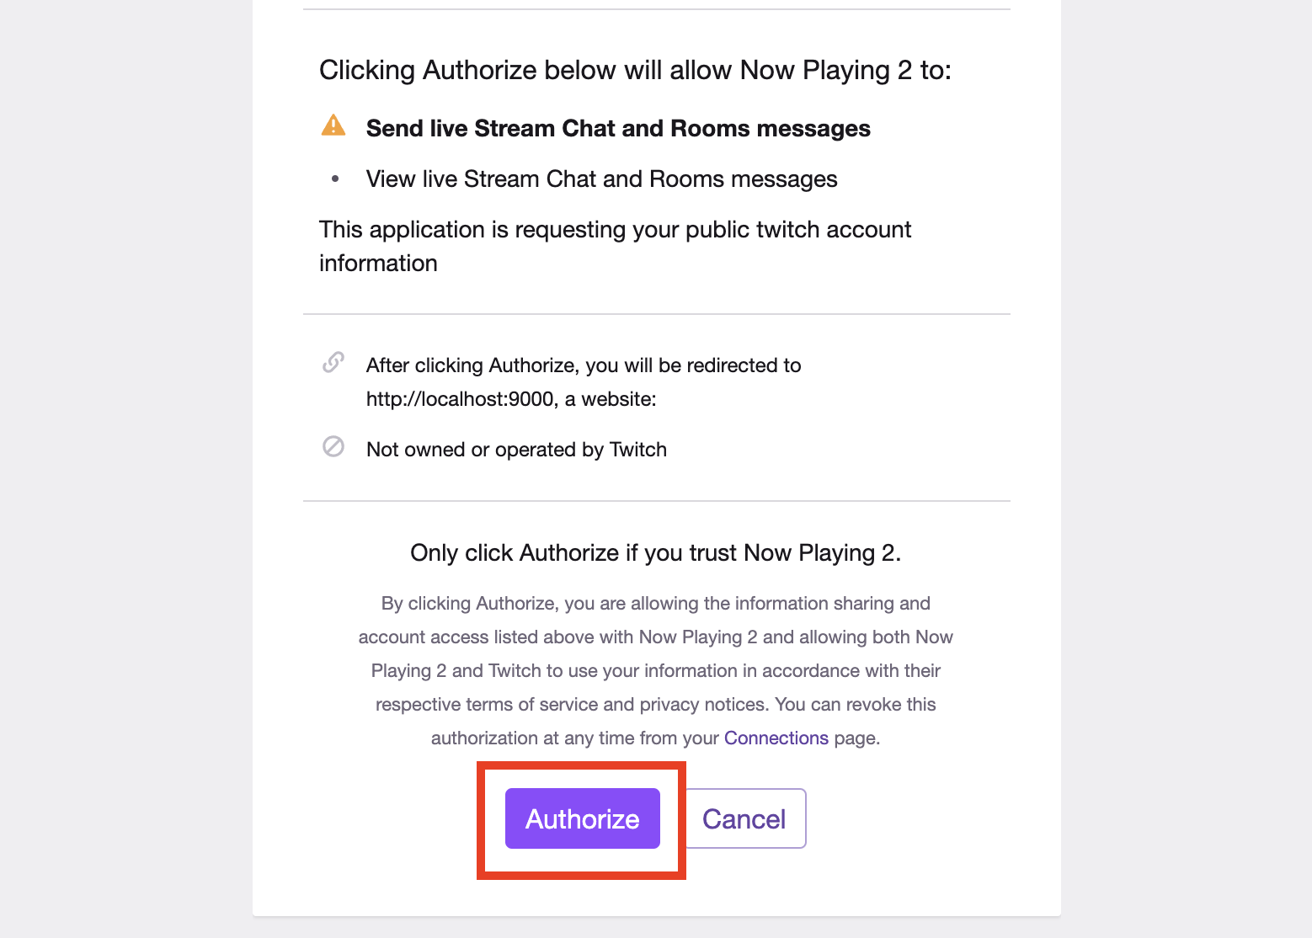Click the 'Only click Authorize if you trust' heading
The image size is (1312, 938).
(x=655, y=552)
